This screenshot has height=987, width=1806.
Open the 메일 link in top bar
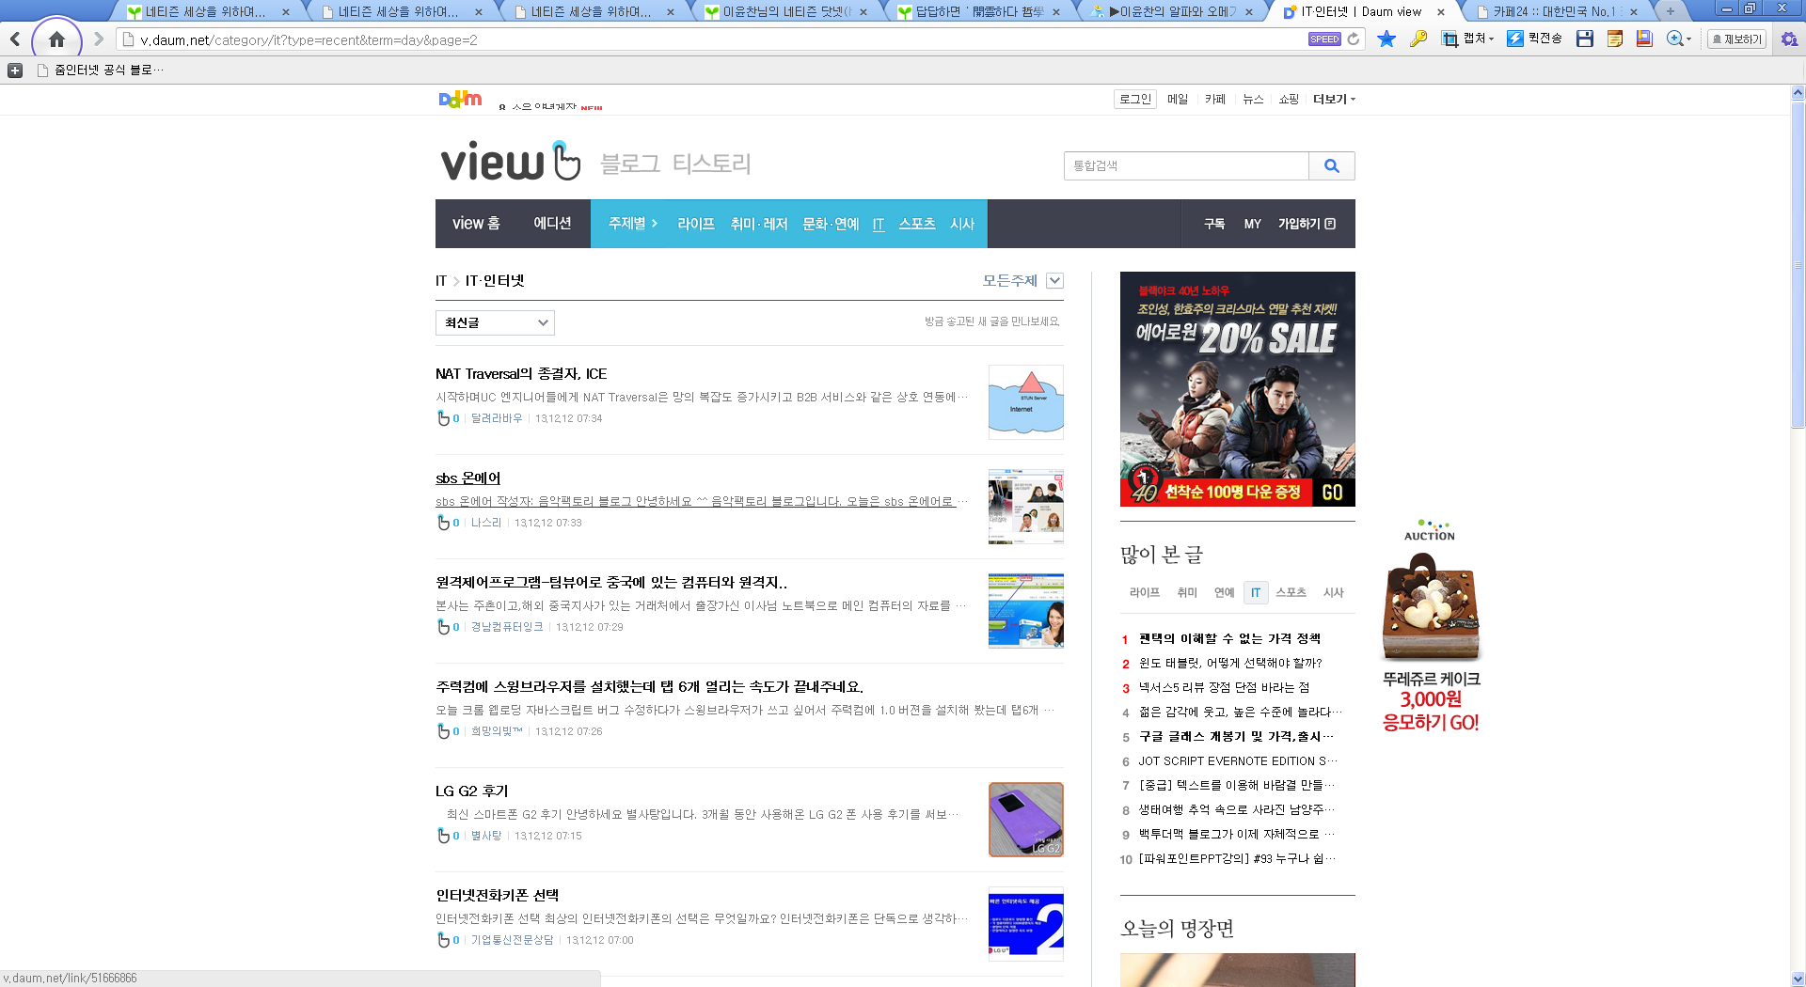(x=1178, y=100)
